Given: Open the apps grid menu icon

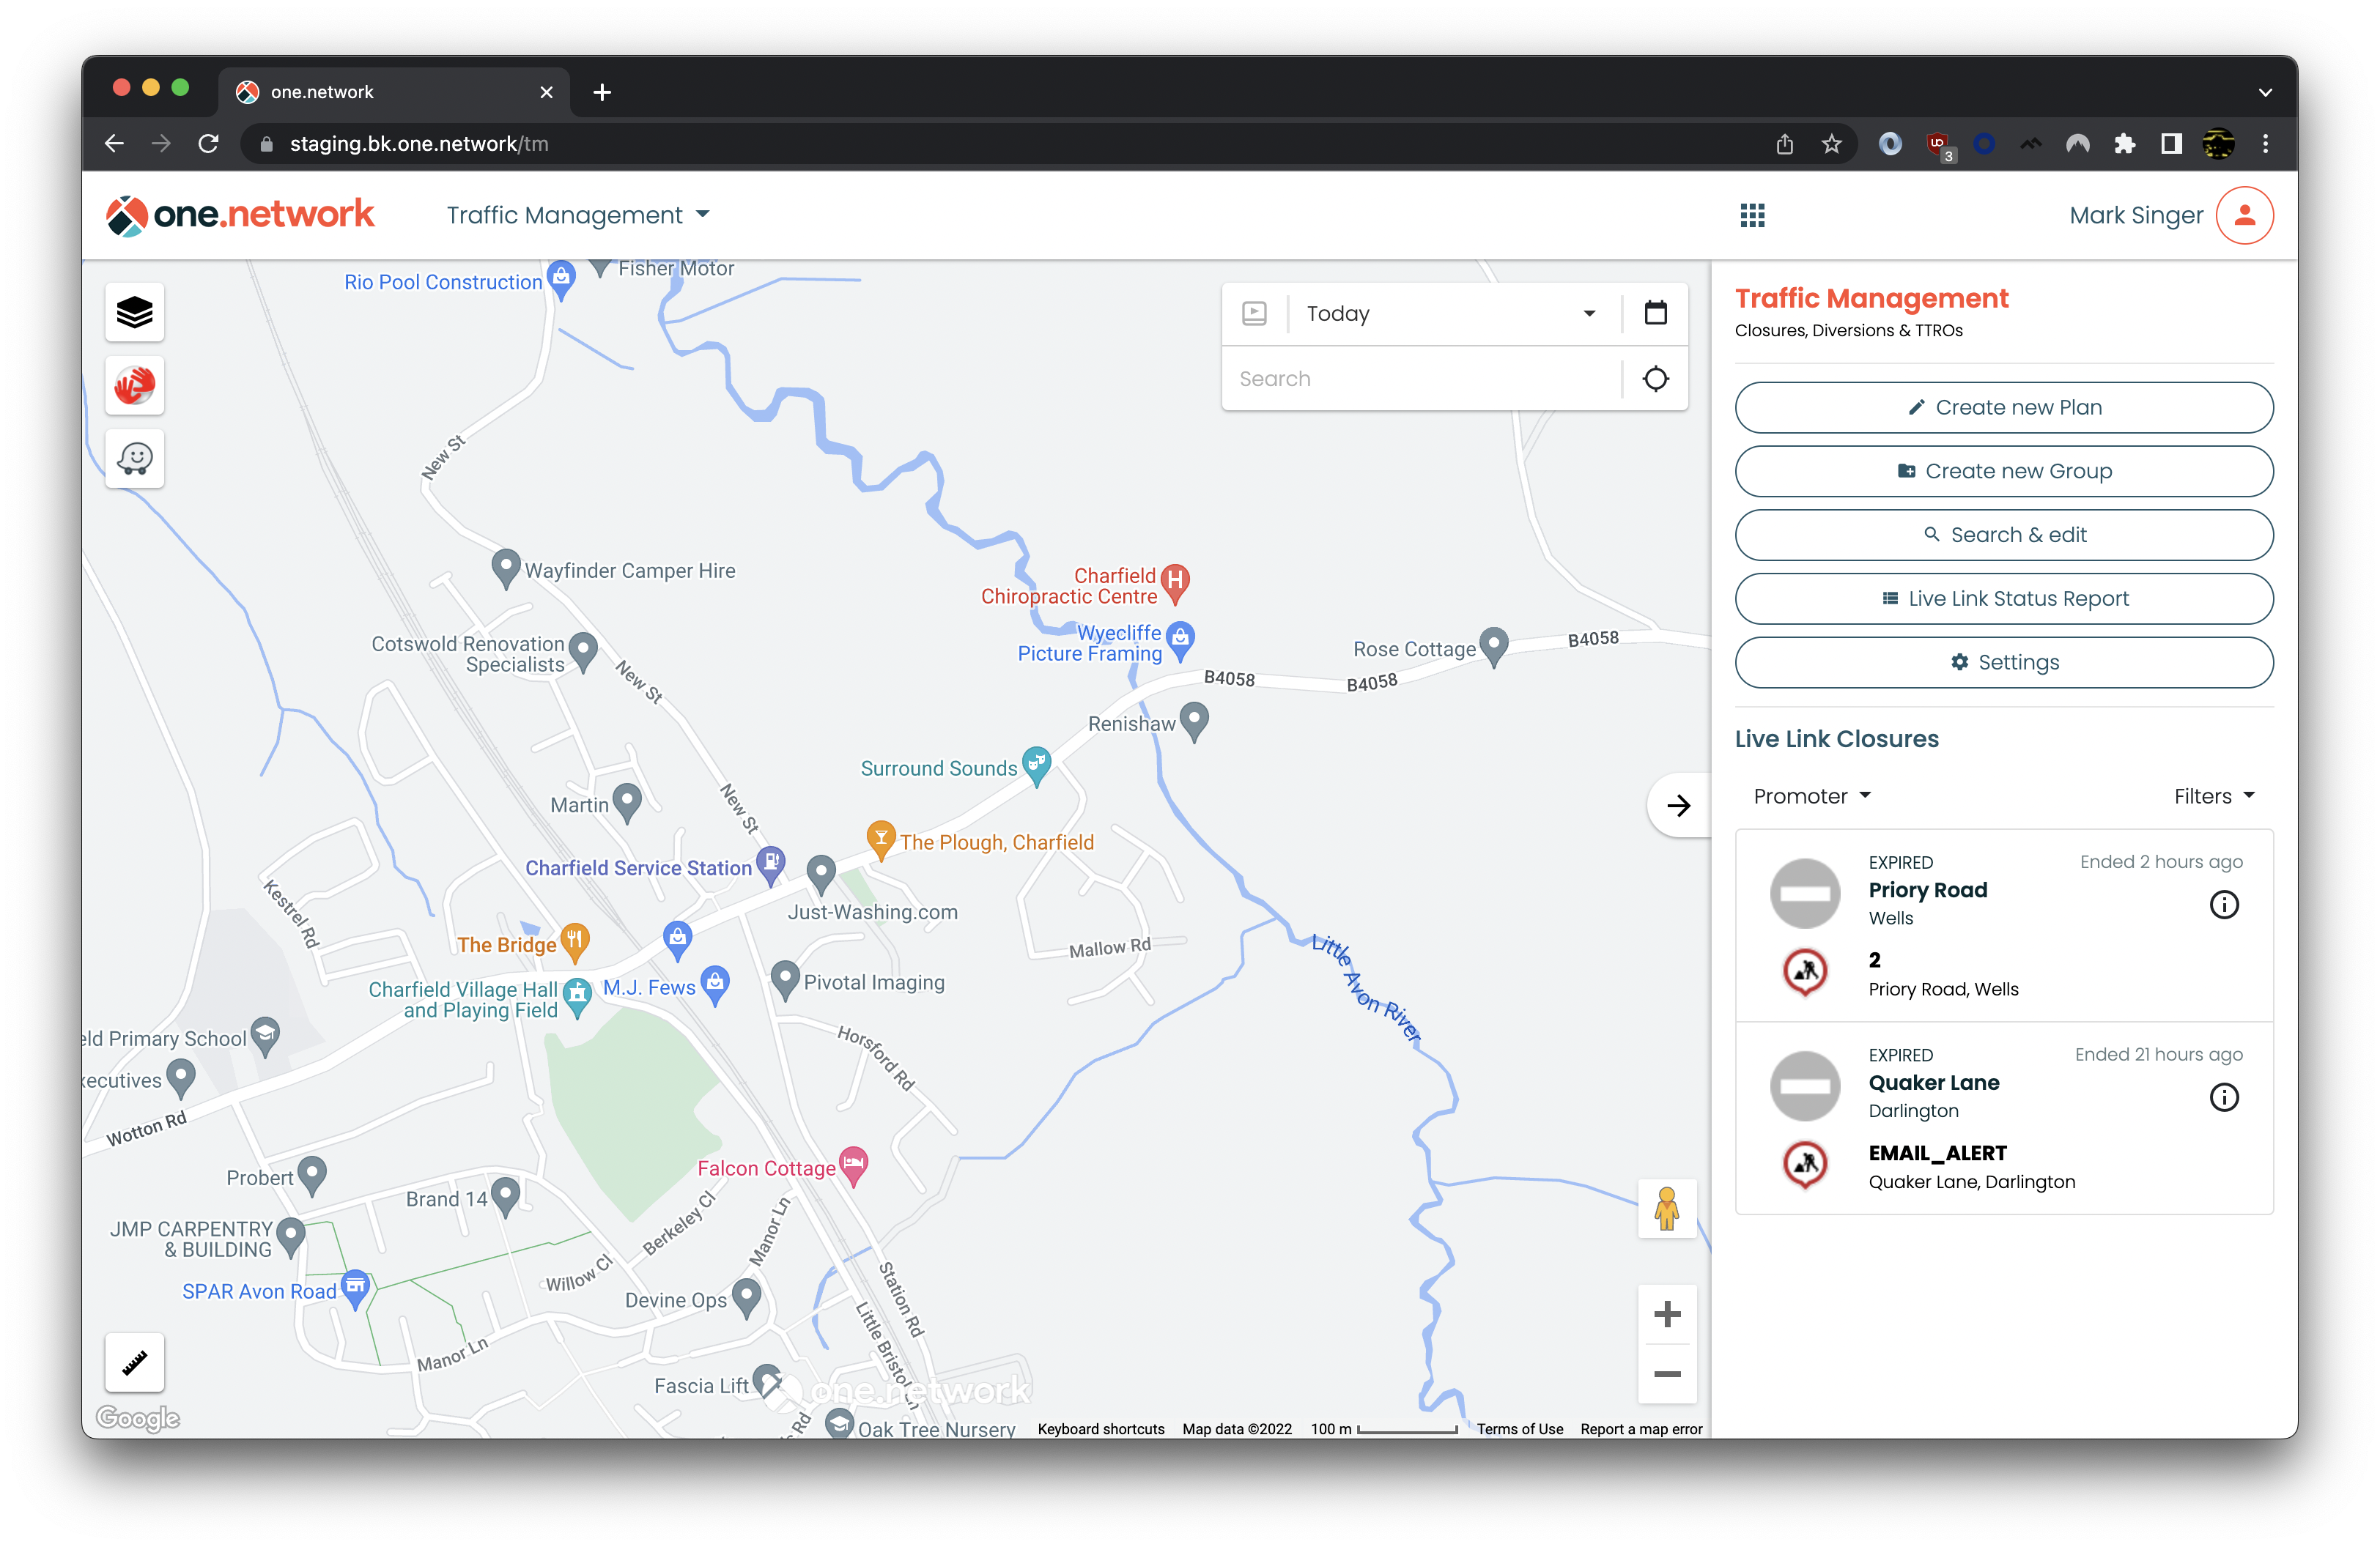Looking at the screenshot, I should [x=1752, y=215].
